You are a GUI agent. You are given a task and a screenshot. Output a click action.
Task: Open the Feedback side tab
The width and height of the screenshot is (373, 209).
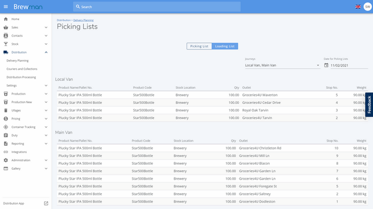click(x=369, y=105)
